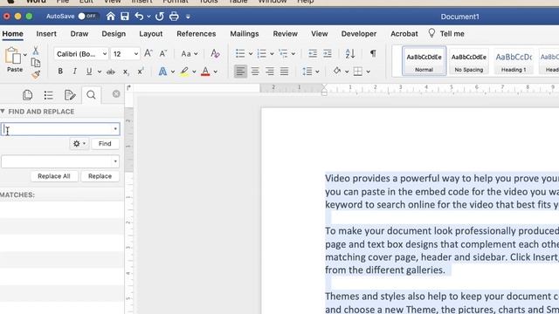Print the document using the printer icon
559x314 pixels.
(174, 16)
